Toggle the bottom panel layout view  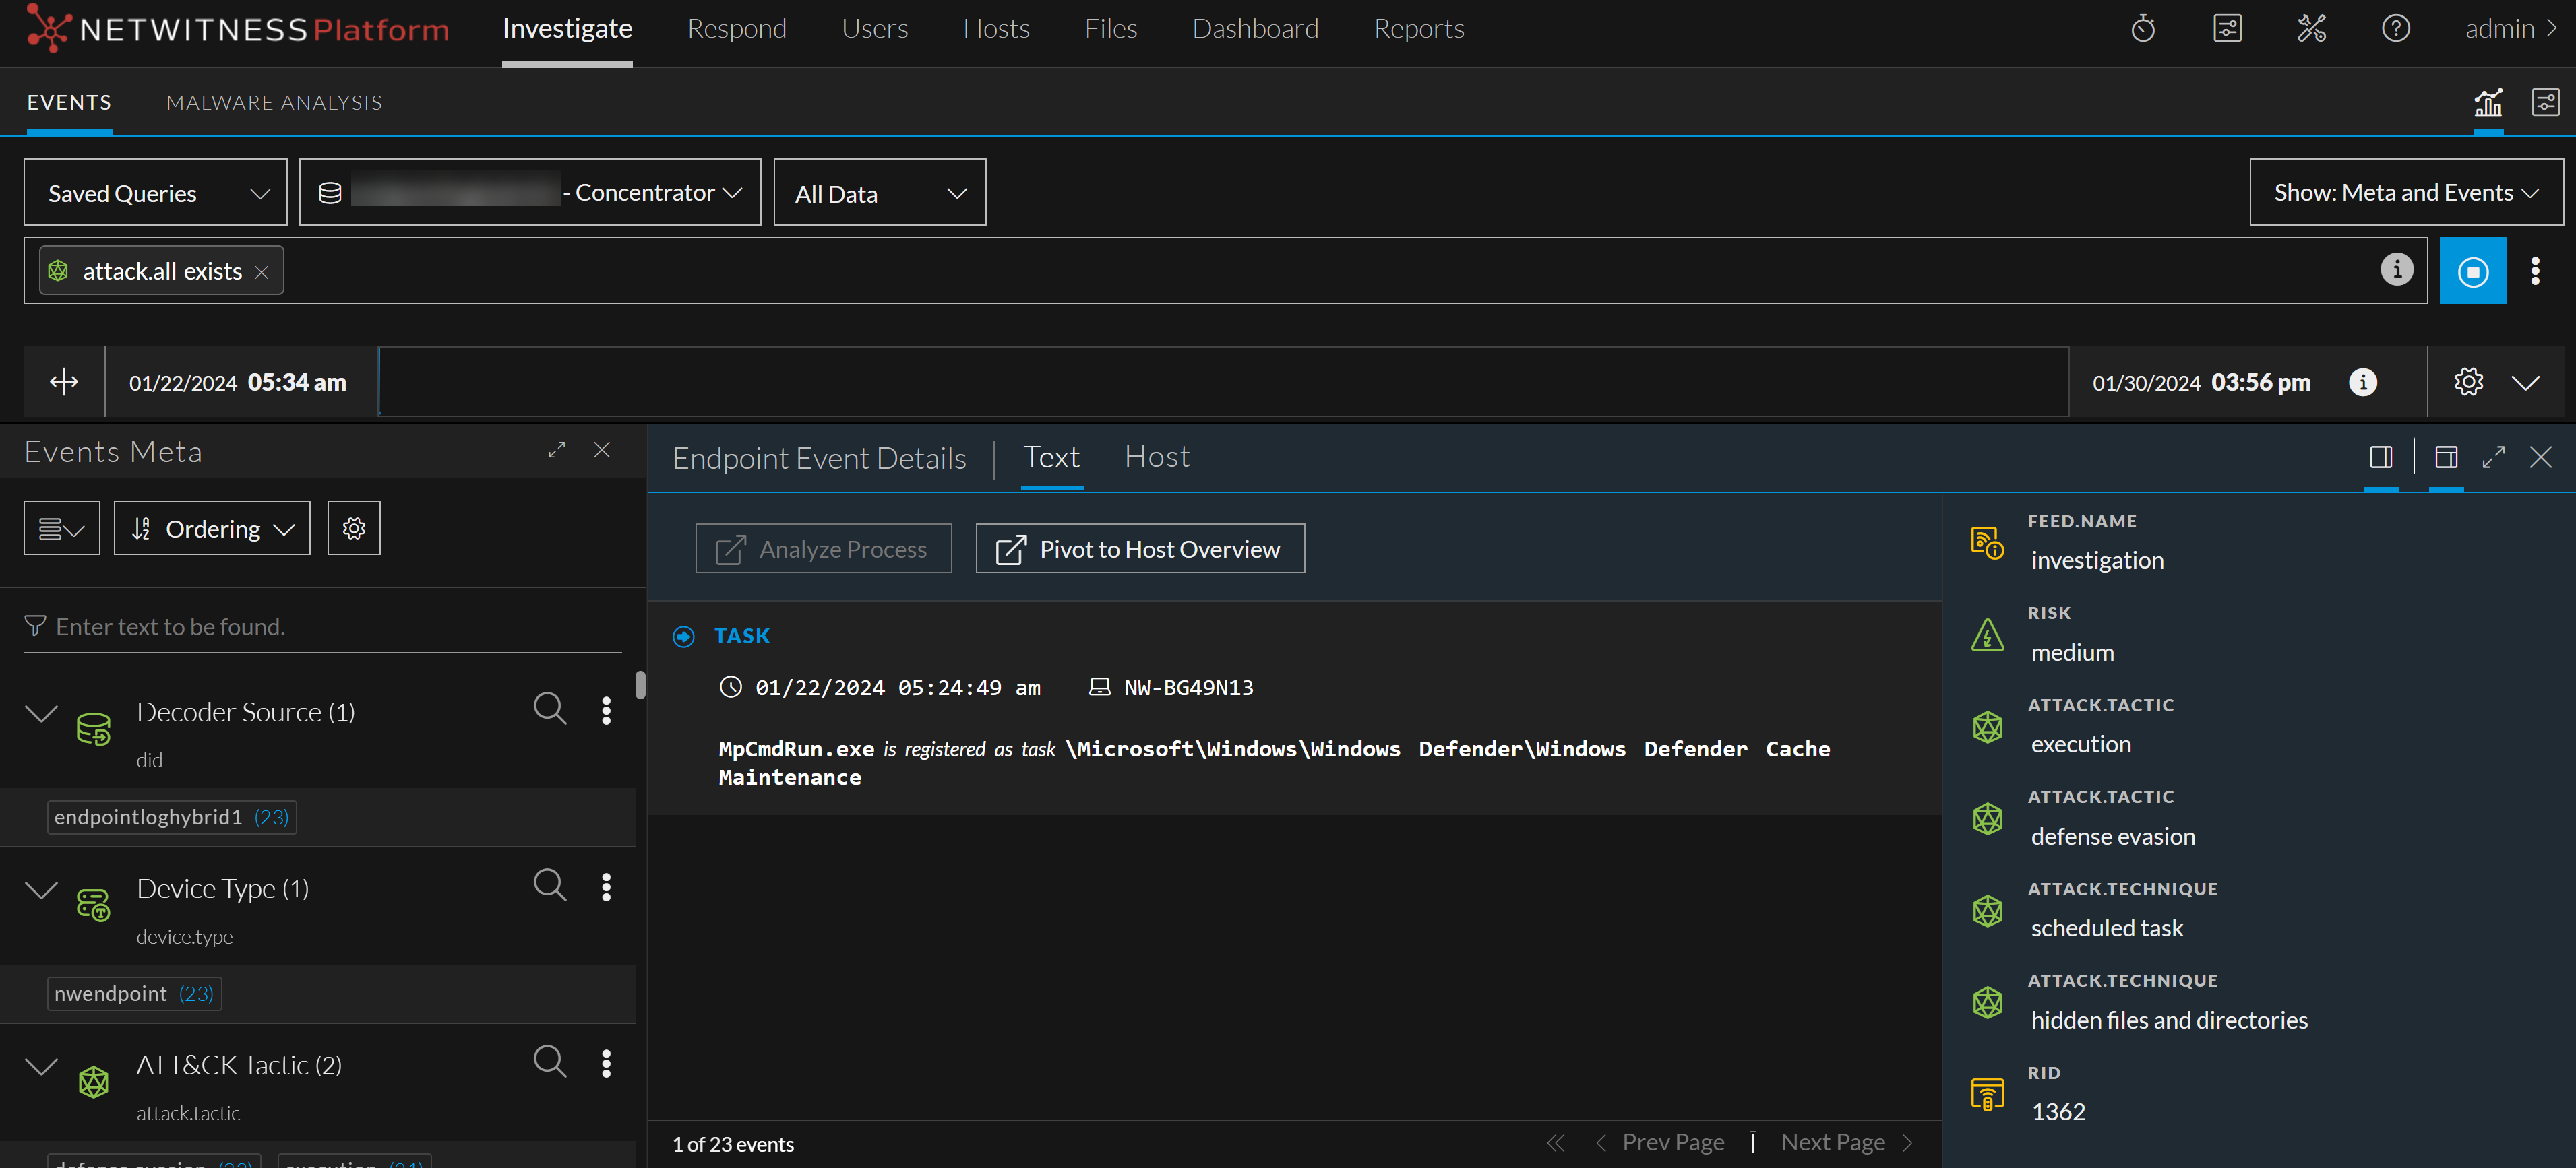tap(2446, 457)
